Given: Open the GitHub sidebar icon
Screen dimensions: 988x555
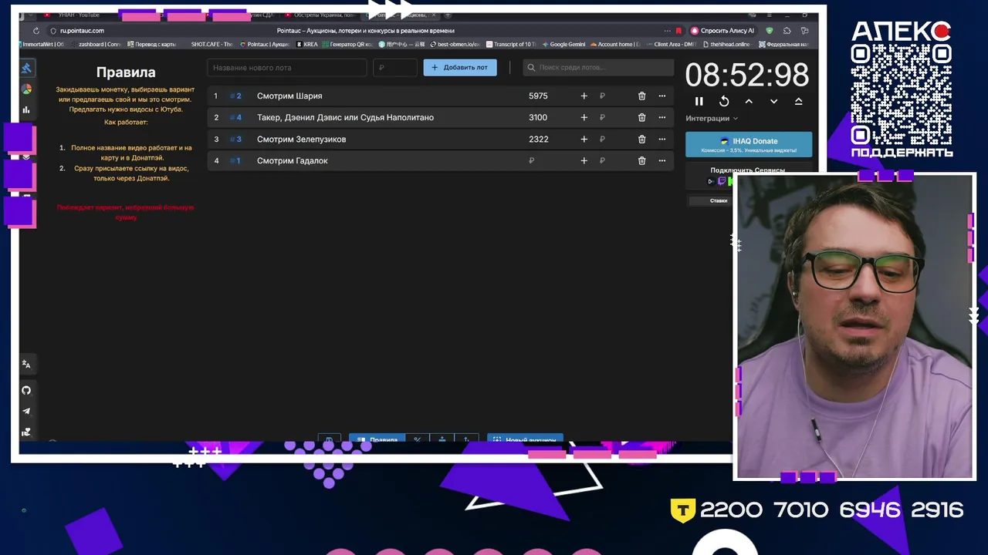Looking at the screenshot, I should [26, 390].
